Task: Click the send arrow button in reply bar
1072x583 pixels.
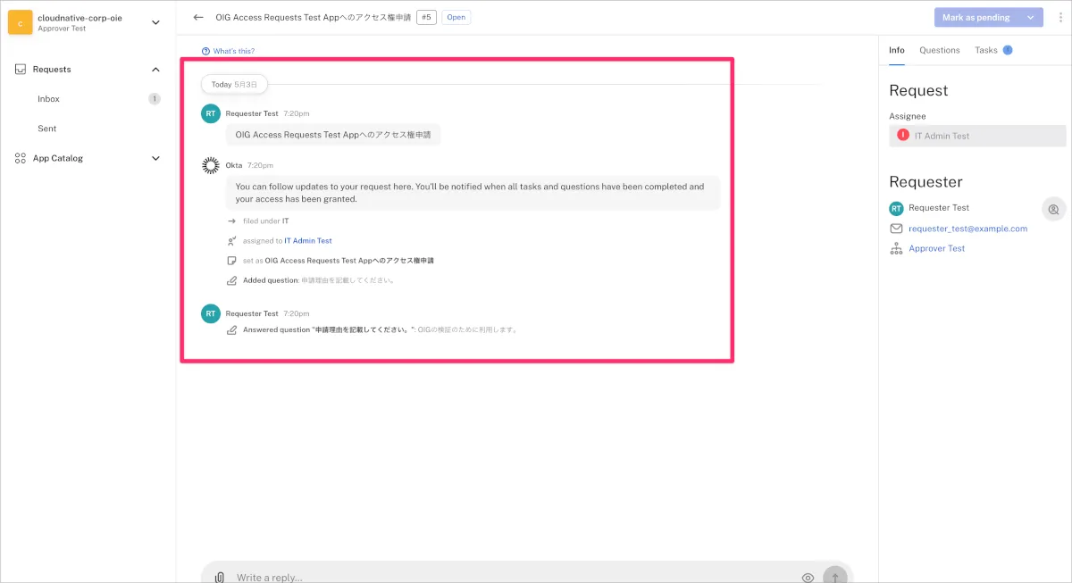Action: pos(834,577)
